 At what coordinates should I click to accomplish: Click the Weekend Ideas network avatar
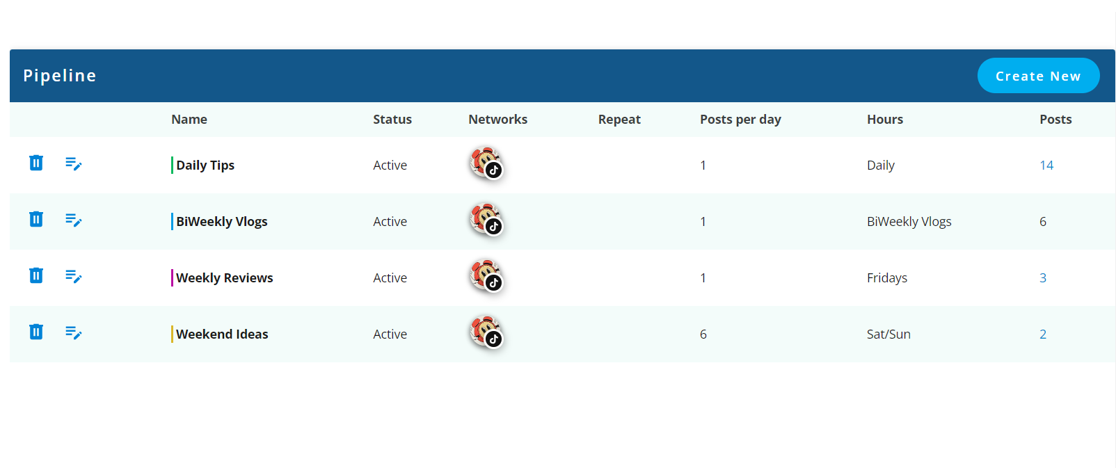(x=486, y=332)
